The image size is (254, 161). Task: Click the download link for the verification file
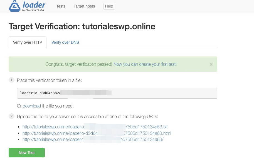pyautogui.click(x=32, y=106)
